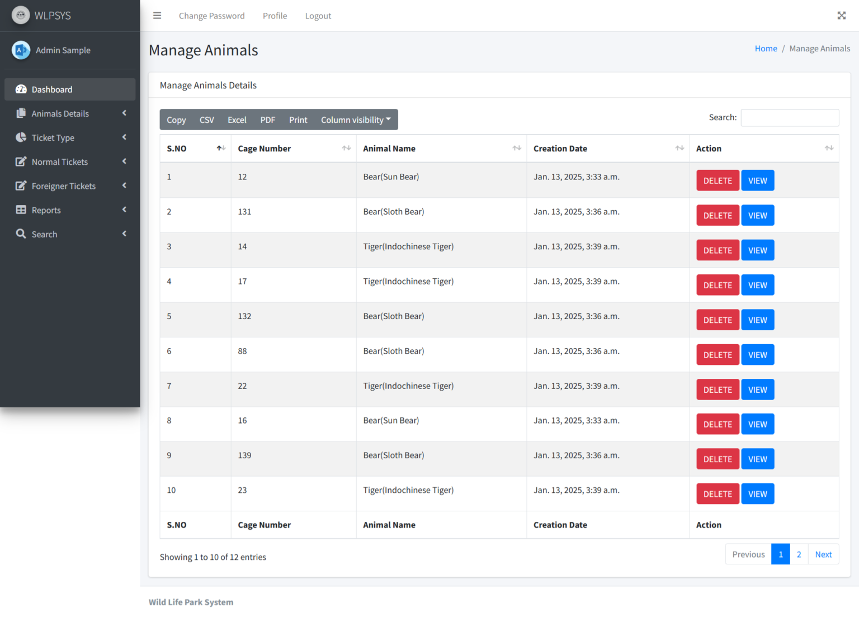Open the Change Password menu item
The height and width of the screenshot is (618, 859).
[x=211, y=16]
